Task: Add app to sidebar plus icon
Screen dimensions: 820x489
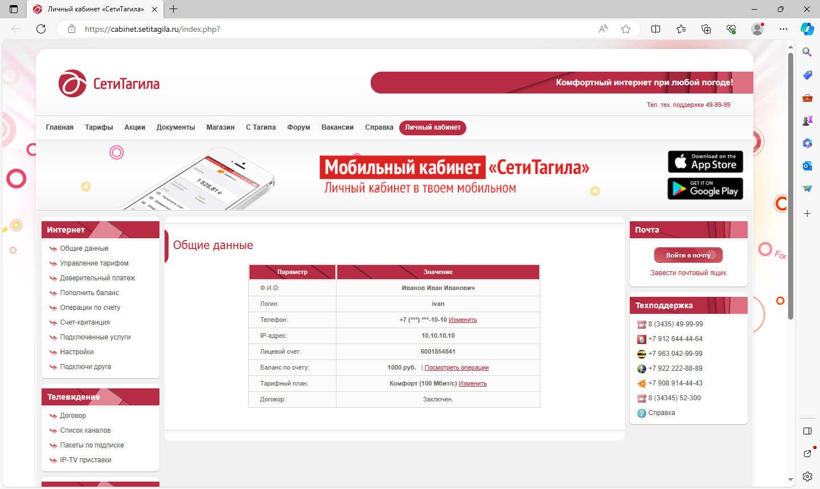Action: [x=807, y=213]
